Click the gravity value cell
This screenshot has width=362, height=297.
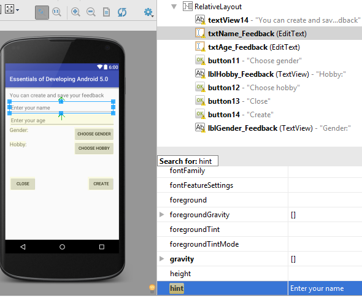(325, 259)
